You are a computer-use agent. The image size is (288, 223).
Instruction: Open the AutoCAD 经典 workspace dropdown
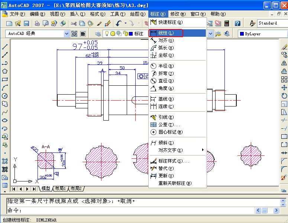coord(67,34)
